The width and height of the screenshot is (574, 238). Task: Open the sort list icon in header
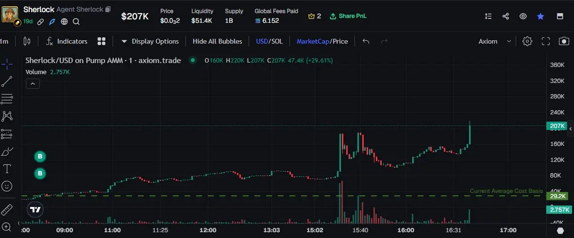tap(488, 16)
